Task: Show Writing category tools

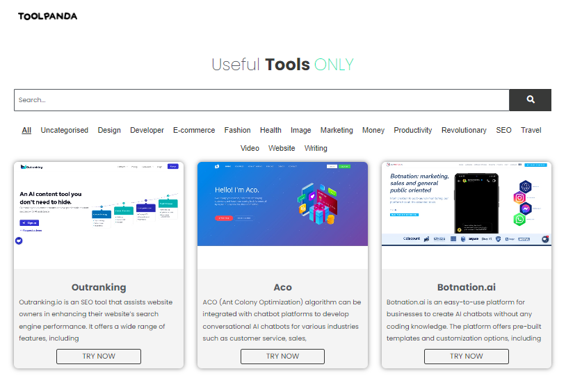Action: 316,148
